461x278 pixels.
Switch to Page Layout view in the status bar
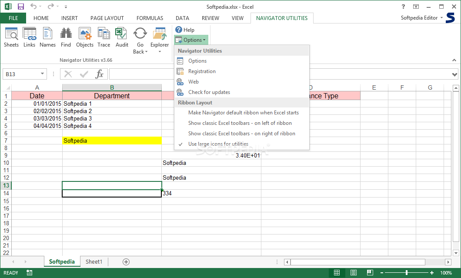point(354,273)
